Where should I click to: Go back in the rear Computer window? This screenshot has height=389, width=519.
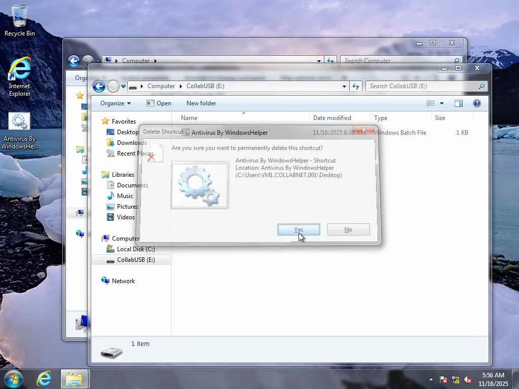click(x=73, y=61)
